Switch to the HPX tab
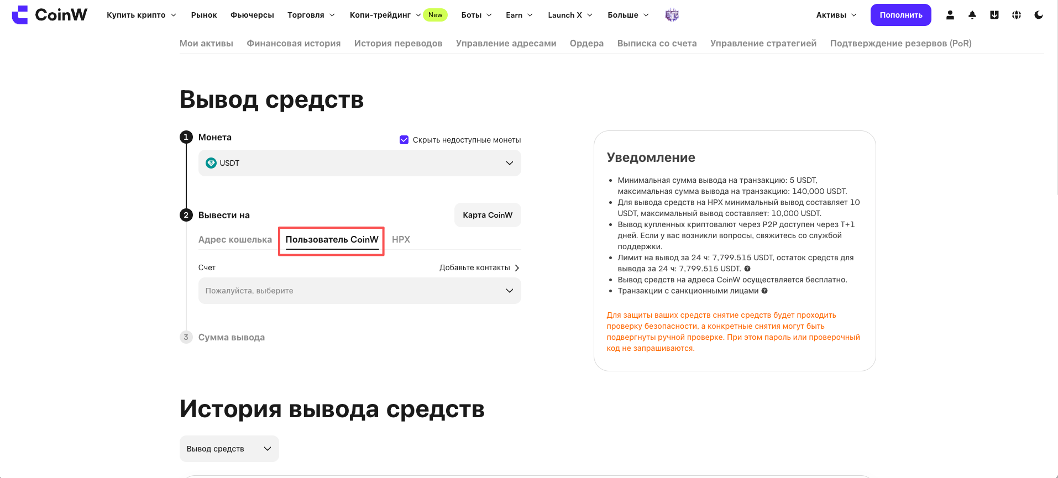The image size is (1058, 478). pyautogui.click(x=401, y=239)
